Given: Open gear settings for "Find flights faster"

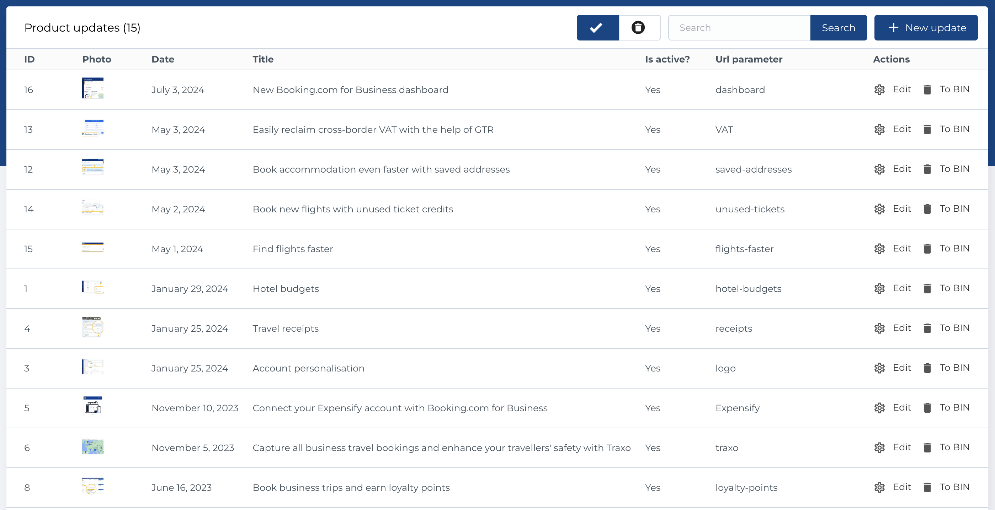Looking at the screenshot, I should (879, 249).
